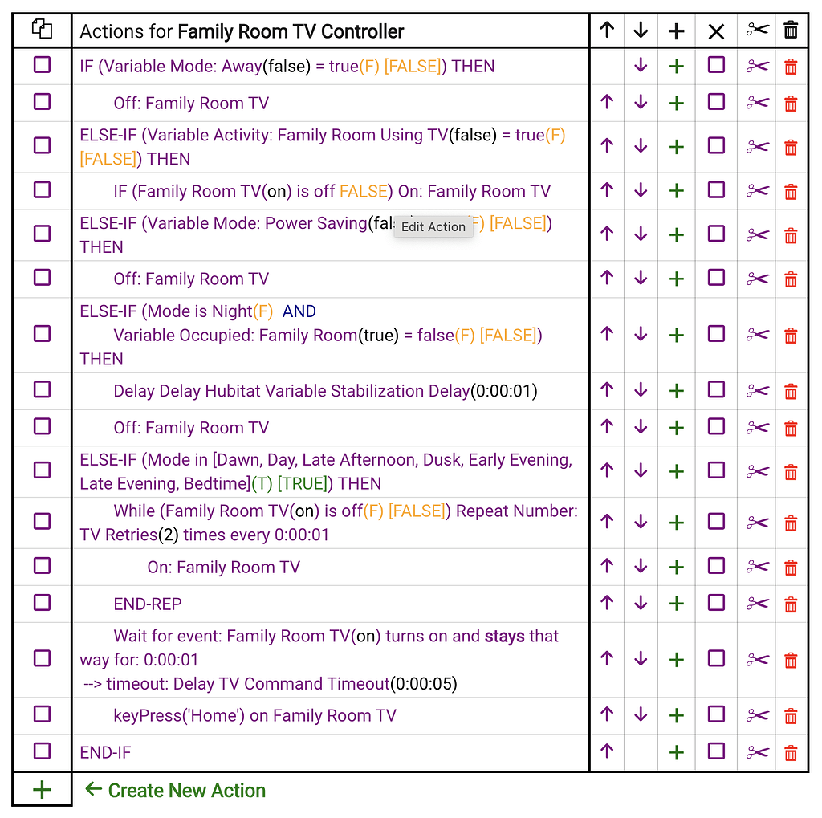
Task: Delete the END-IF action with trash icon
Action: tap(791, 753)
